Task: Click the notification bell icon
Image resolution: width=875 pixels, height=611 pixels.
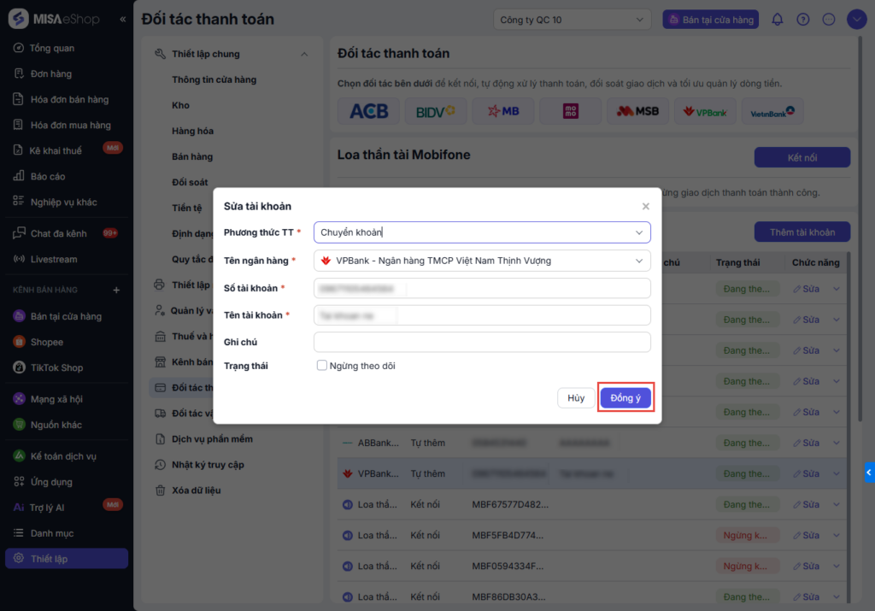Action: 777,20
